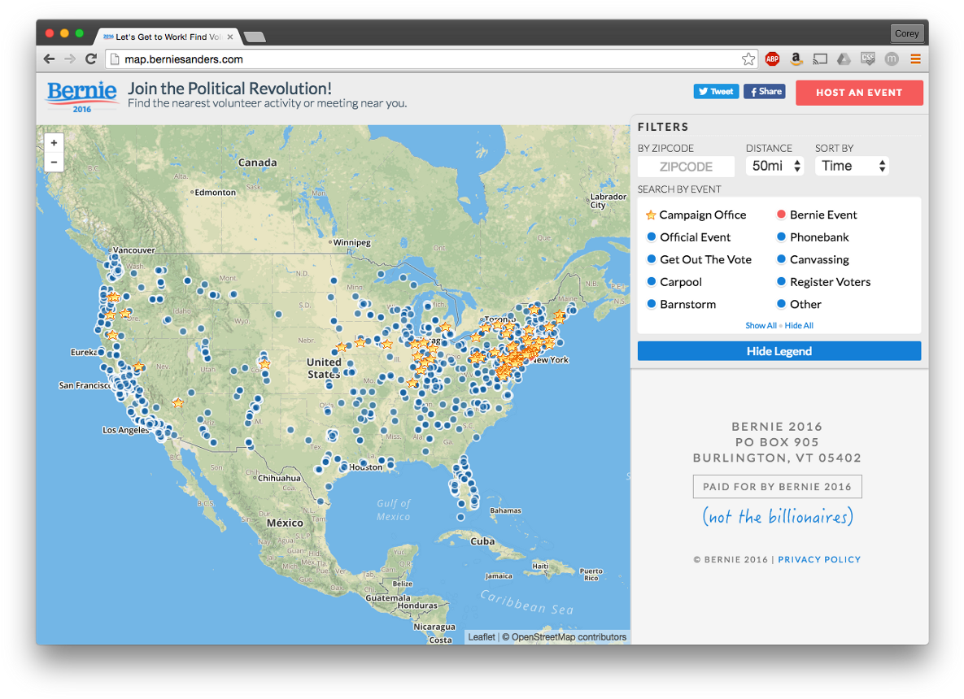964x699 pixels.
Task: Toggle the Other event filter
Action: tap(799, 304)
